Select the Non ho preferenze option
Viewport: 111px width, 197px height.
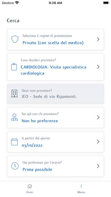[40, 121]
